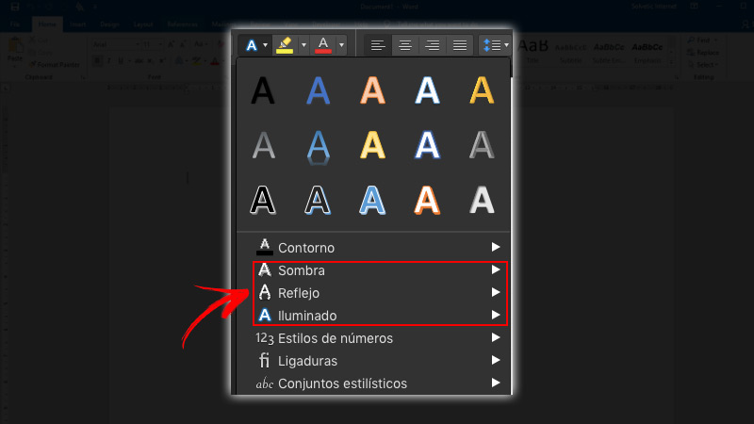
Task: Open the Text Effects and Typography button
Action: point(252,45)
